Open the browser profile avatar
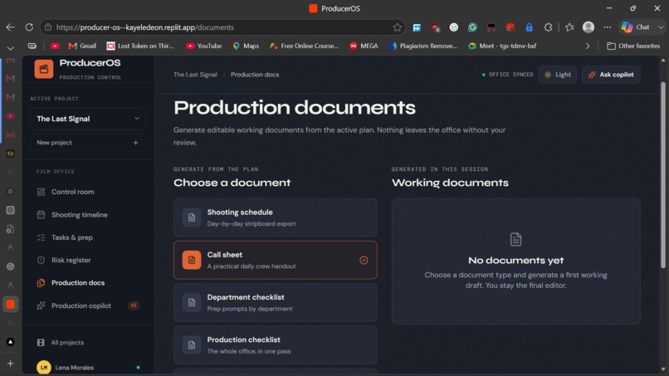669x376 pixels. click(x=588, y=27)
